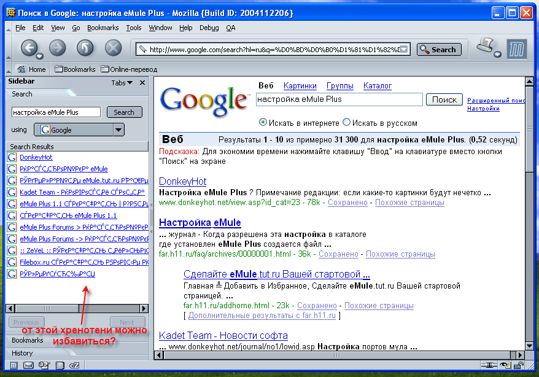Screen dimensions: 539x377
Task: Click the sidebar search text field
Action: pos(56,112)
